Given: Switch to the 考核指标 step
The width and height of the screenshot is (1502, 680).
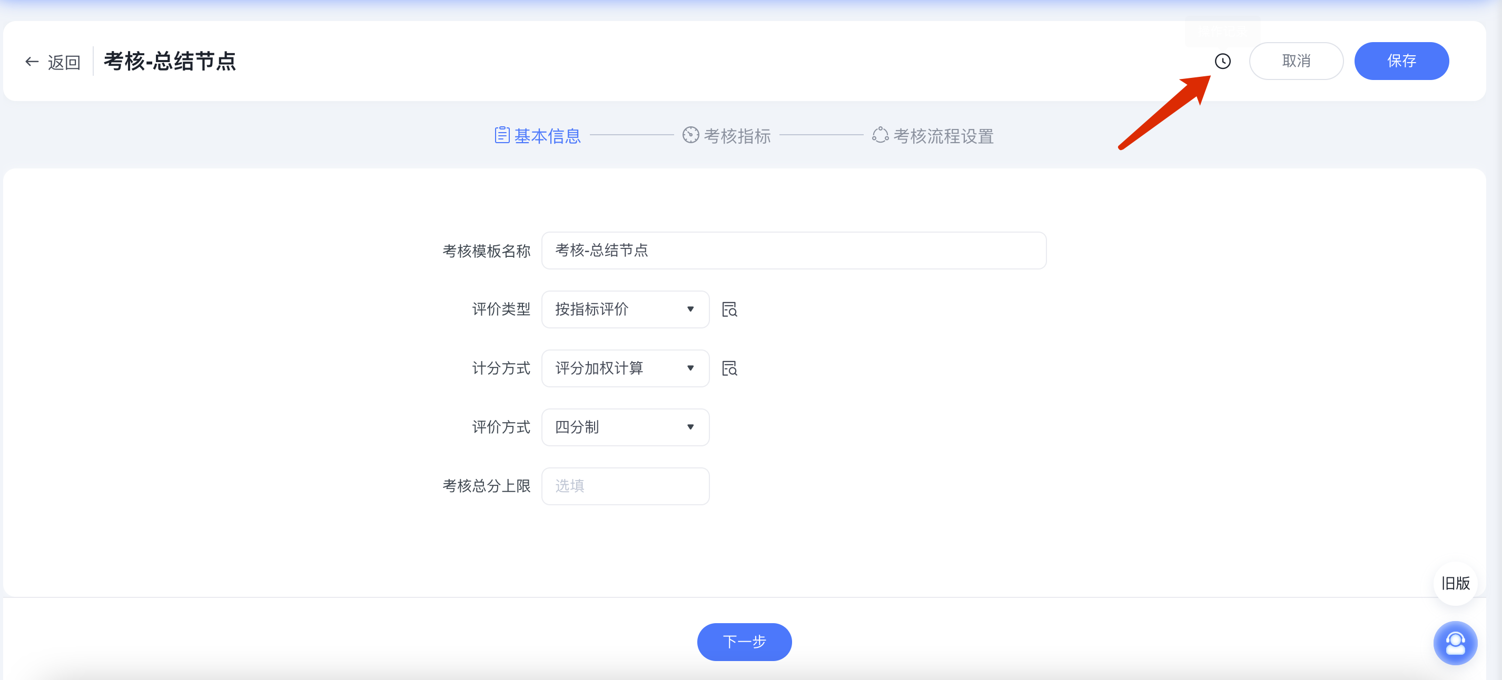Looking at the screenshot, I should tap(727, 136).
